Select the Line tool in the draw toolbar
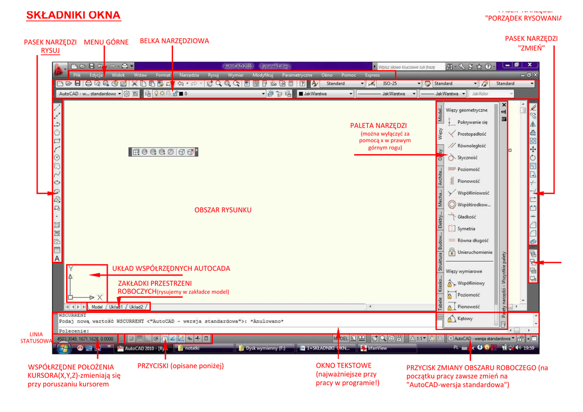The height and width of the screenshot is (412, 583). tap(57, 107)
